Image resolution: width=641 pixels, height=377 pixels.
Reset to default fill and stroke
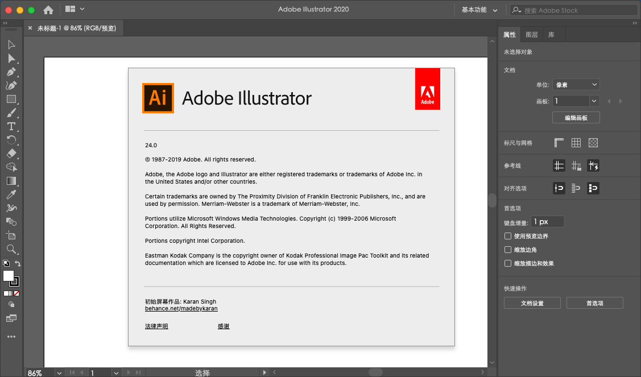[x=6, y=263]
